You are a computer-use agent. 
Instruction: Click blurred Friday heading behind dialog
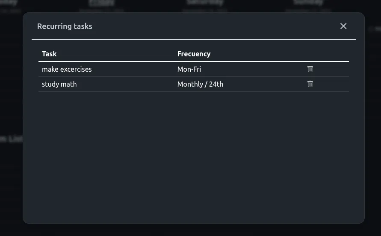tap(101, 3)
